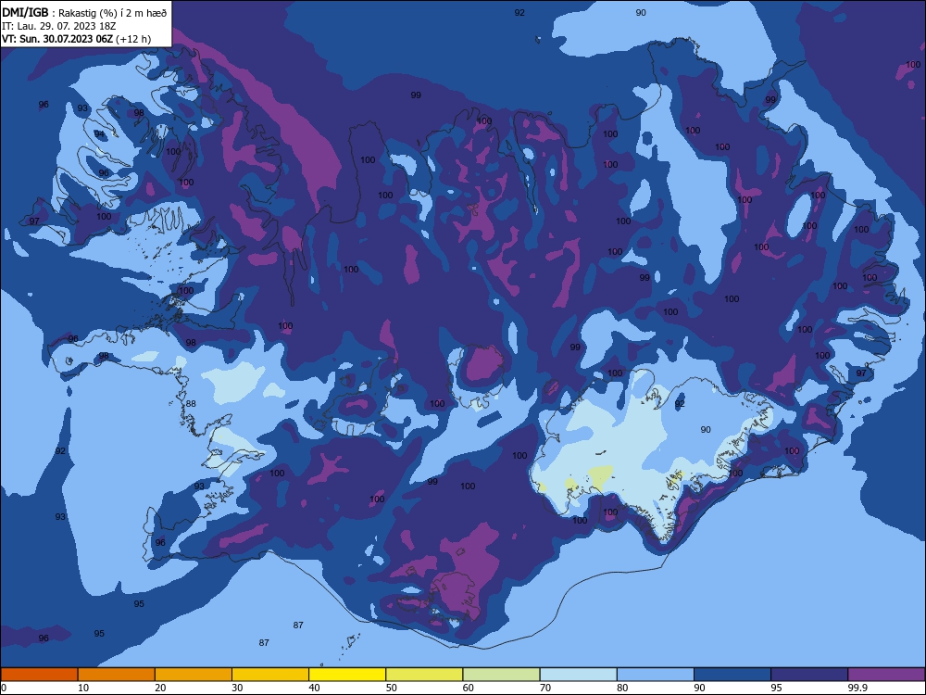This screenshot has width=926, height=695.
Task: Select the pale yellow 50–60 legend swatch
Action: click(x=424, y=675)
